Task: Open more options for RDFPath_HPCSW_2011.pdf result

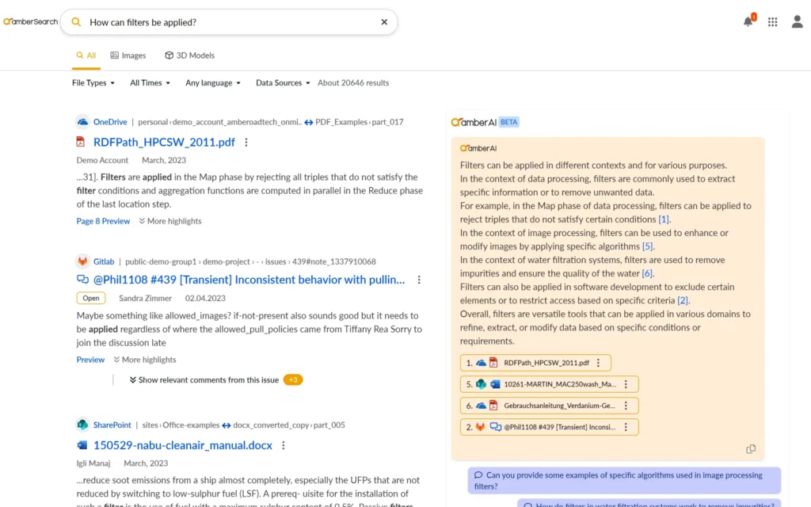Action: pos(246,143)
